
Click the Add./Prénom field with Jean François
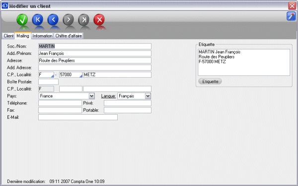click(x=95, y=53)
